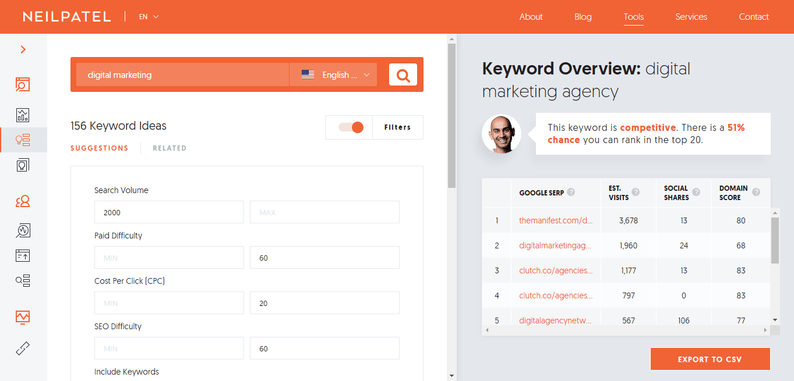This screenshot has height=381, width=794.
Task: Switch to the Suggestions tab
Action: click(100, 148)
